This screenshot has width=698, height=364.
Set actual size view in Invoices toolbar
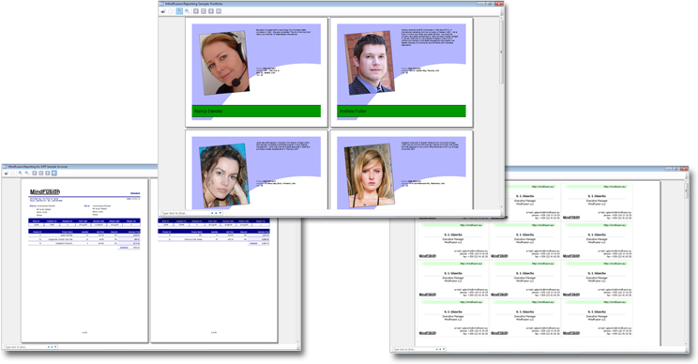click(x=35, y=174)
